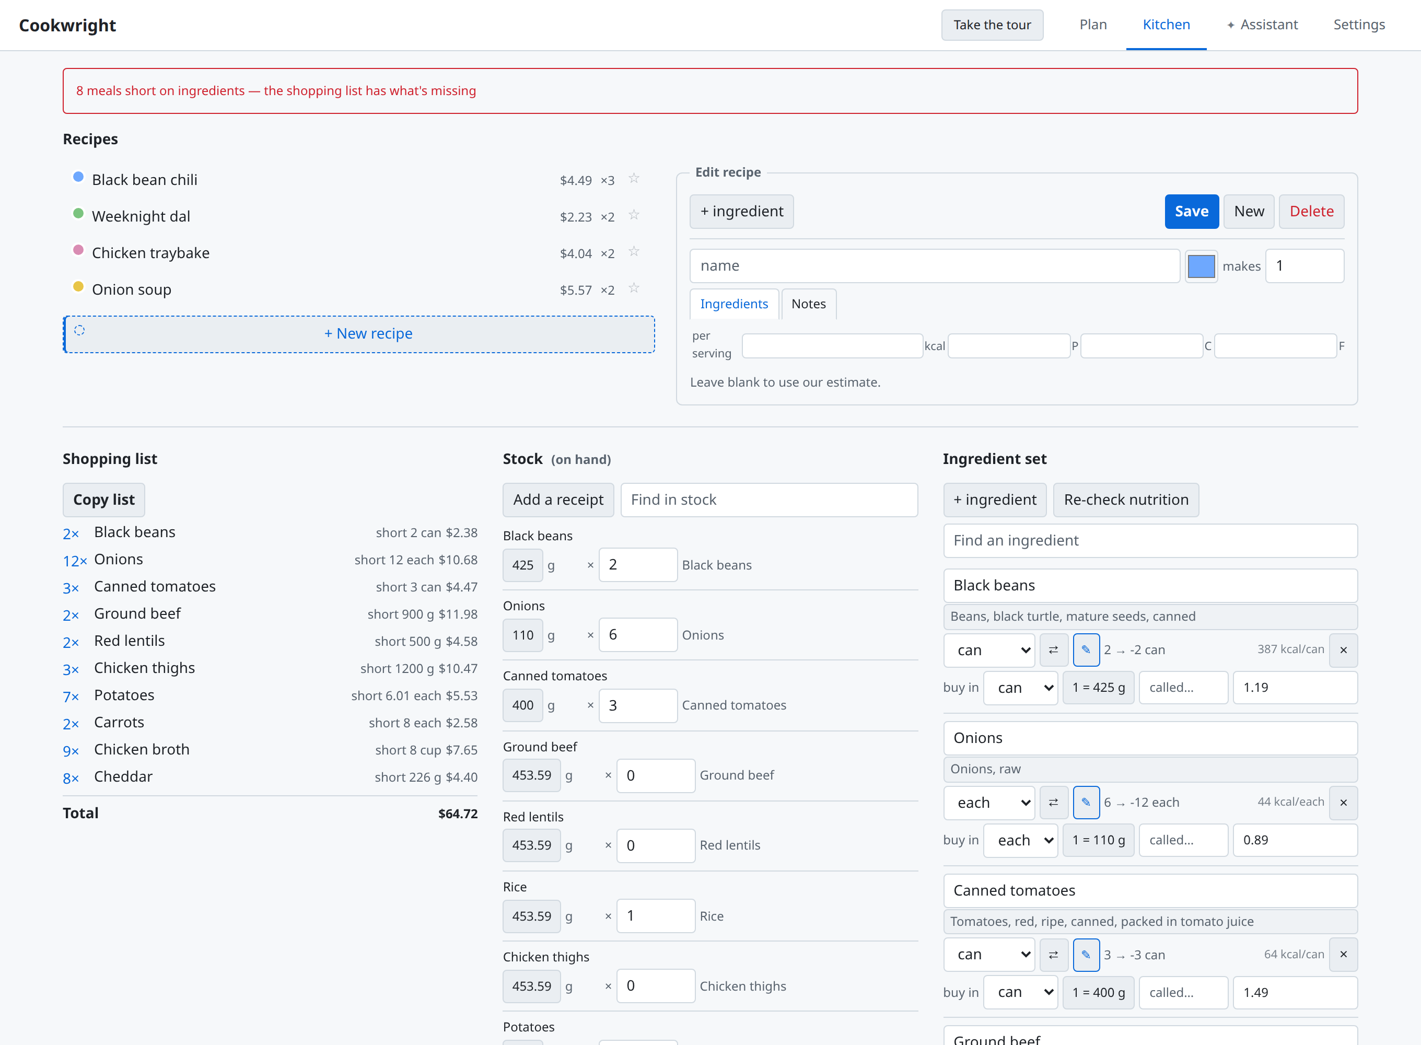
Task: Click the Onions stock quantity field
Action: pos(637,635)
